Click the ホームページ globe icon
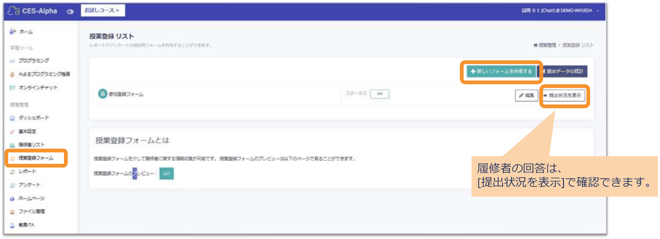660x239 pixels. tap(12, 199)
